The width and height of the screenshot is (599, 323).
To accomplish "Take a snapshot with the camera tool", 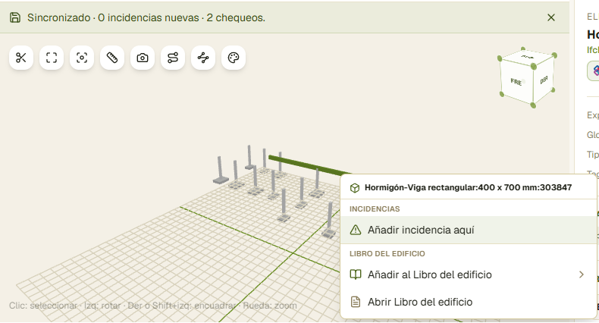I will coord(143,58).
